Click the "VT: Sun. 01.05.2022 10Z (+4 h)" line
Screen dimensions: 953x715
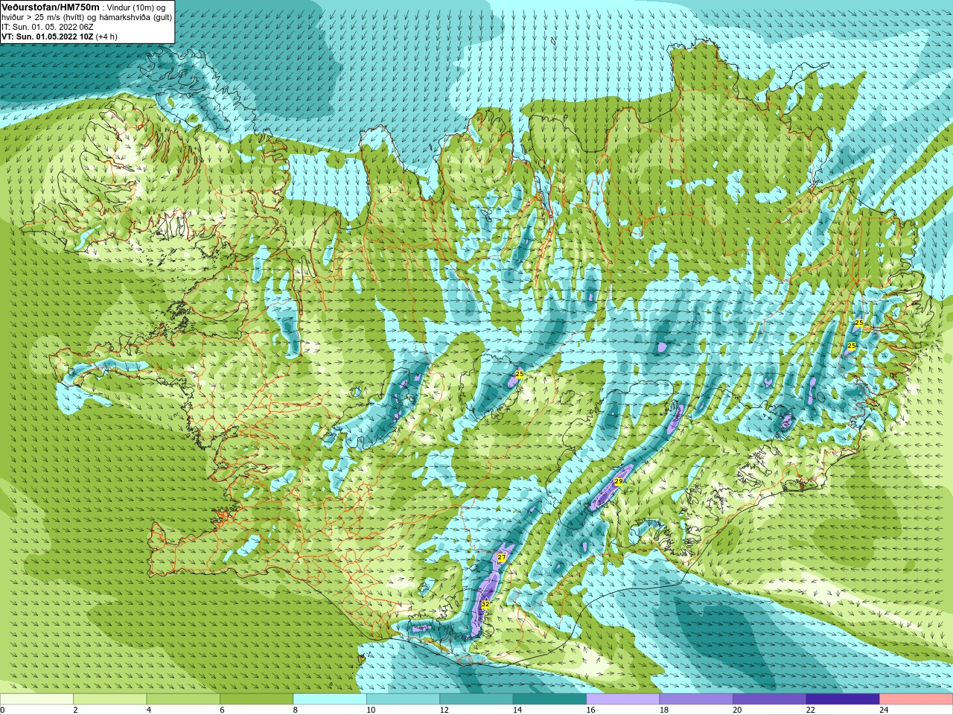(x=60, y=36)
